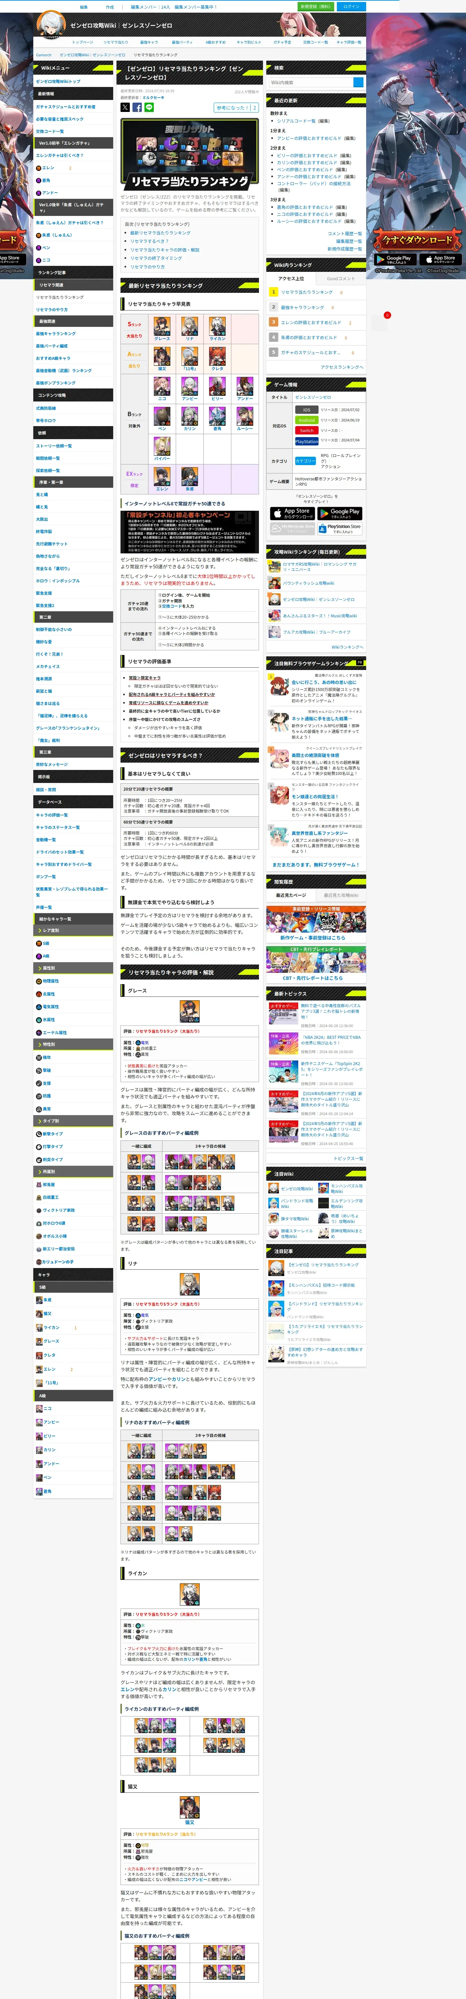This screenshot has height=1999, width=466.
Task: Switch to the アクセス上位 ranking tab
Action: click(x=291, y=279)
